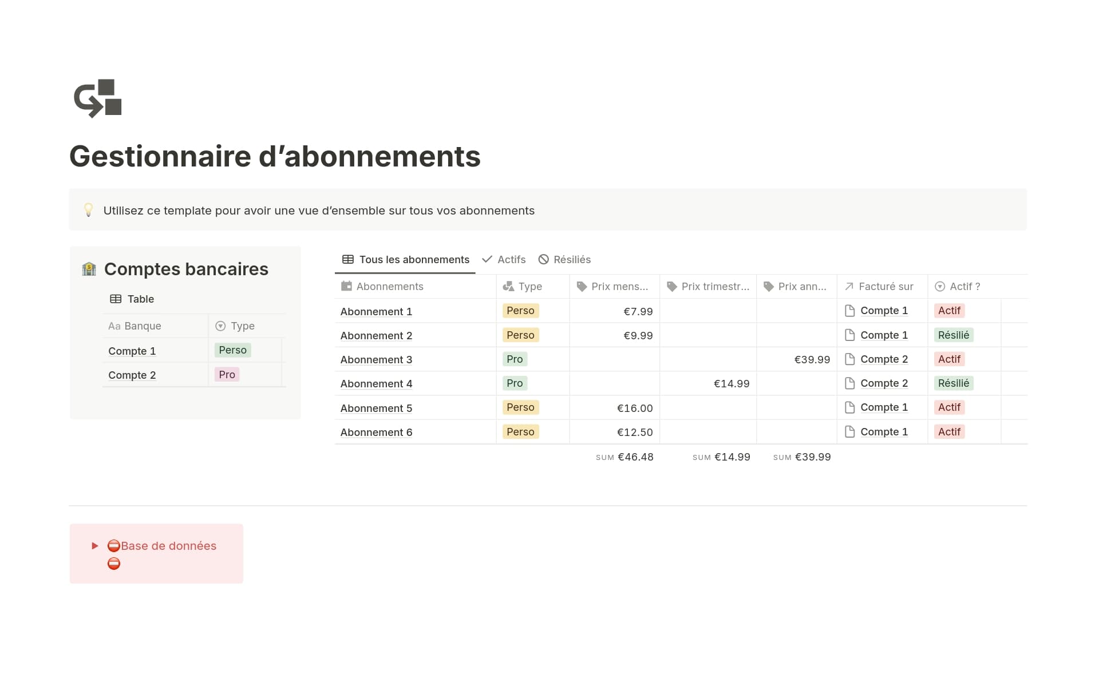
Task: Switch to the Actifs tab
Action: [x=504, y=259]
